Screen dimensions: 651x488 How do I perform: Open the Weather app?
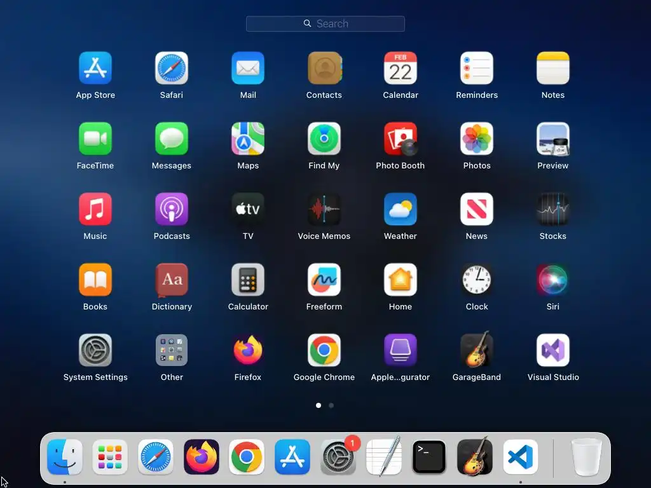pyautogui.click(x=401, y=209)
